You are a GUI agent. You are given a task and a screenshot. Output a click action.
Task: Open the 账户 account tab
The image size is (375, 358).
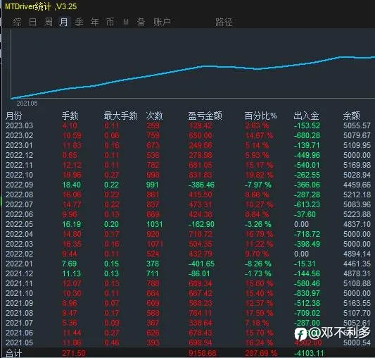pyautogui.click(x=162, y=23)
